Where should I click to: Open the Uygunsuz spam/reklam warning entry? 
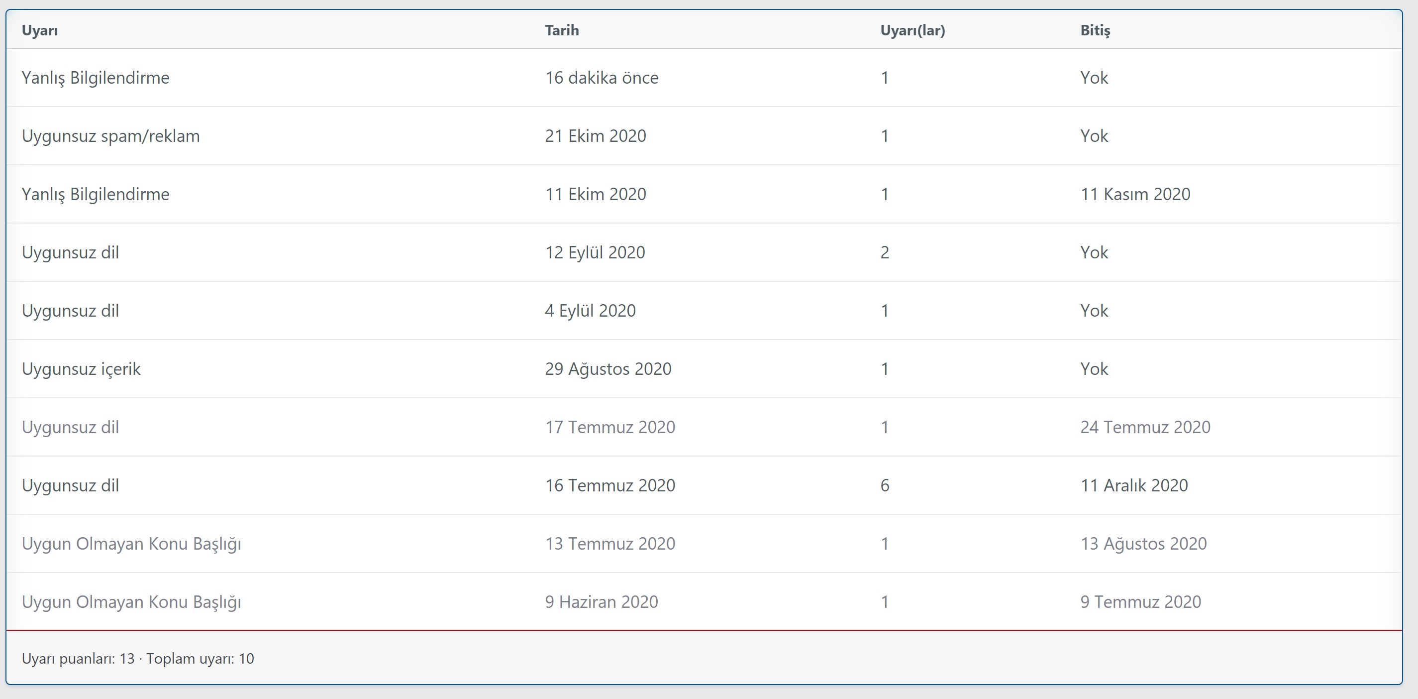(110, 136)
